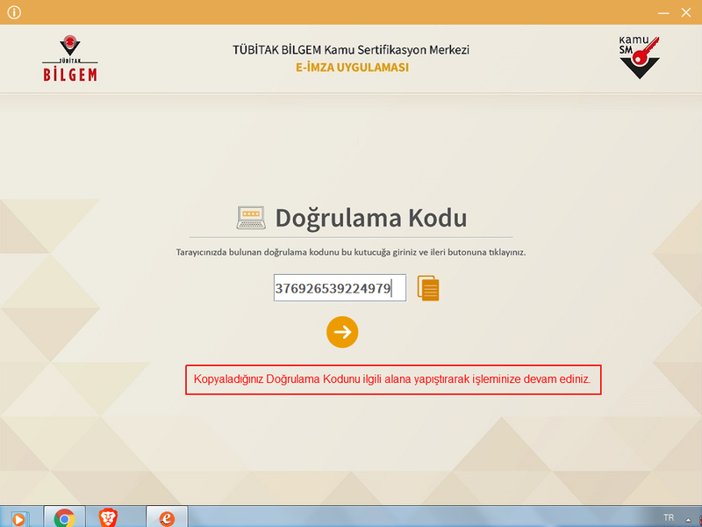Image resolution: width=702 pixels, height=527 pixels.
Task: Click the E-İMZA UYGULAMASI subtitle text
Action: point(352,68)
